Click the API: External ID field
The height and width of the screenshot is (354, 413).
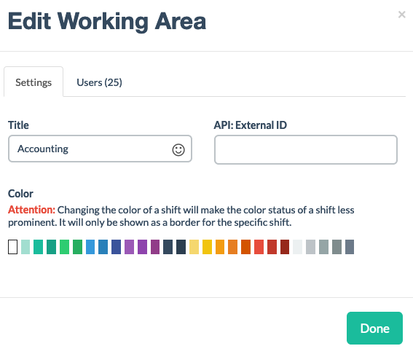[306, 149]
